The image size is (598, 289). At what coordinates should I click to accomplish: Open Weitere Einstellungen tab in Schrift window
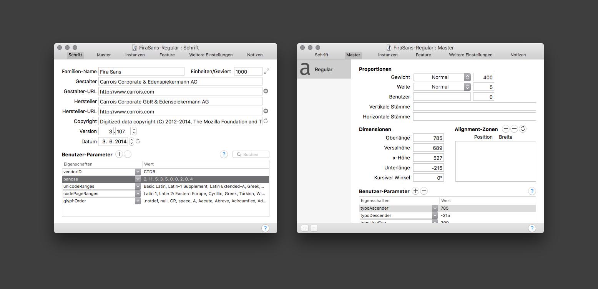[x=211, y=55]
